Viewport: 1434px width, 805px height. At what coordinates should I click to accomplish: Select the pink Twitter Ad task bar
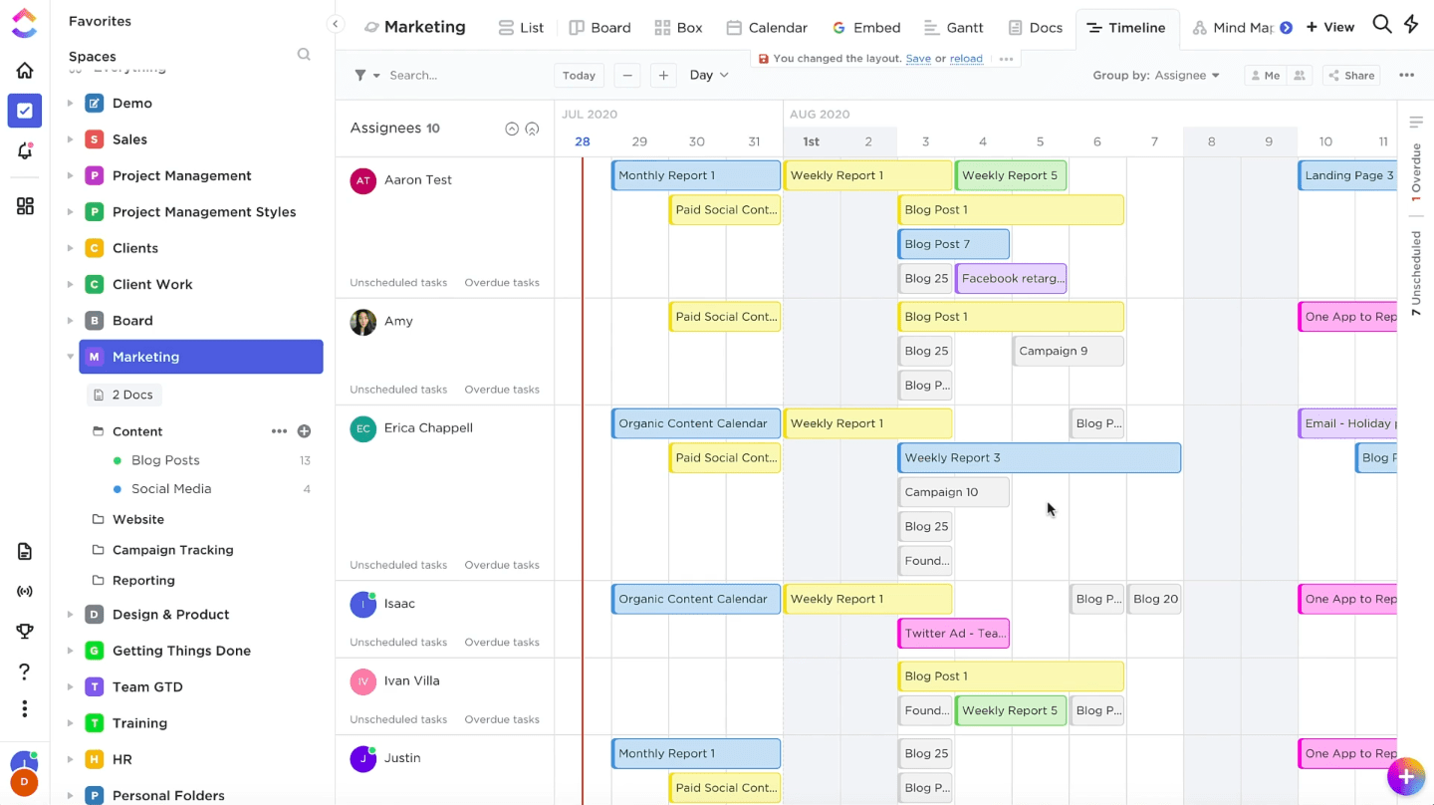953,634
